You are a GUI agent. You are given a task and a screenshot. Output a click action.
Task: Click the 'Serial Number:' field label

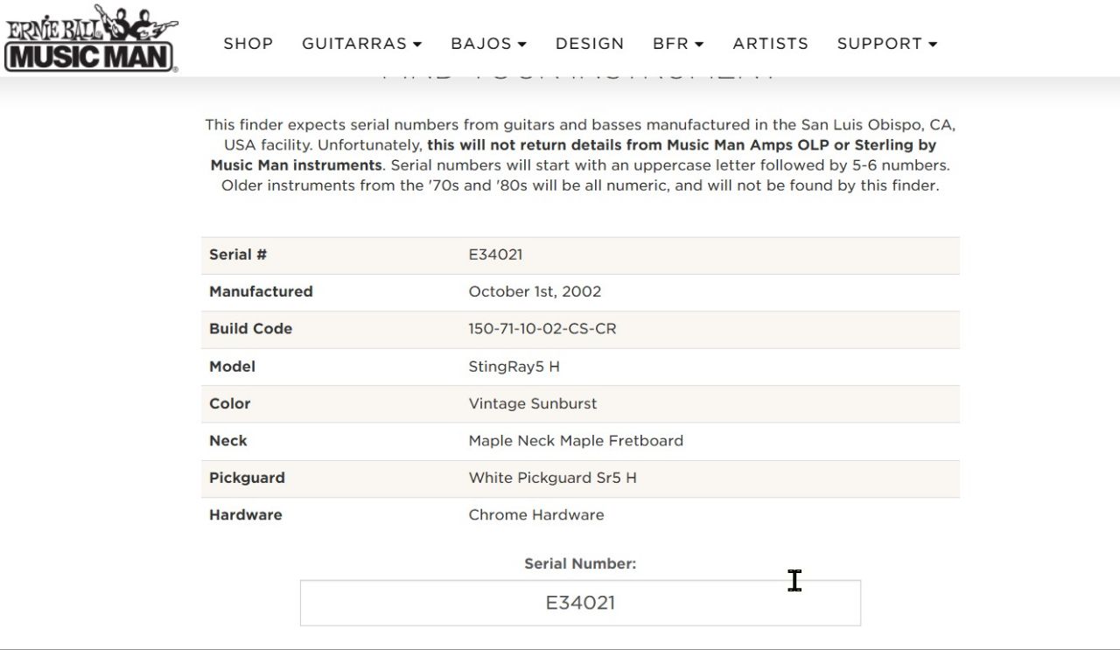pyautogui.click(x=580, y=564)
